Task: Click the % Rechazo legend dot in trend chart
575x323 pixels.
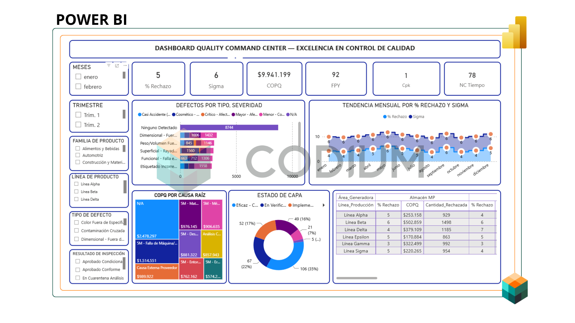Action: click(x=385, y=117)
